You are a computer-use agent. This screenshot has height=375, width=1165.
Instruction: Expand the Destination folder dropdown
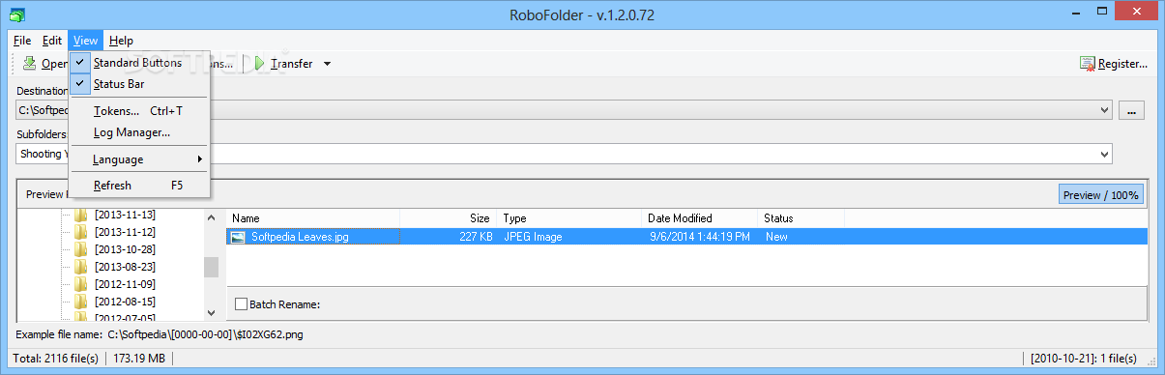[x=1105, y=110]
